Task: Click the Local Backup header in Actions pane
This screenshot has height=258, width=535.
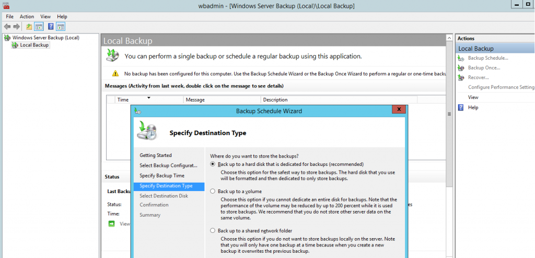Action: point(495,49)
